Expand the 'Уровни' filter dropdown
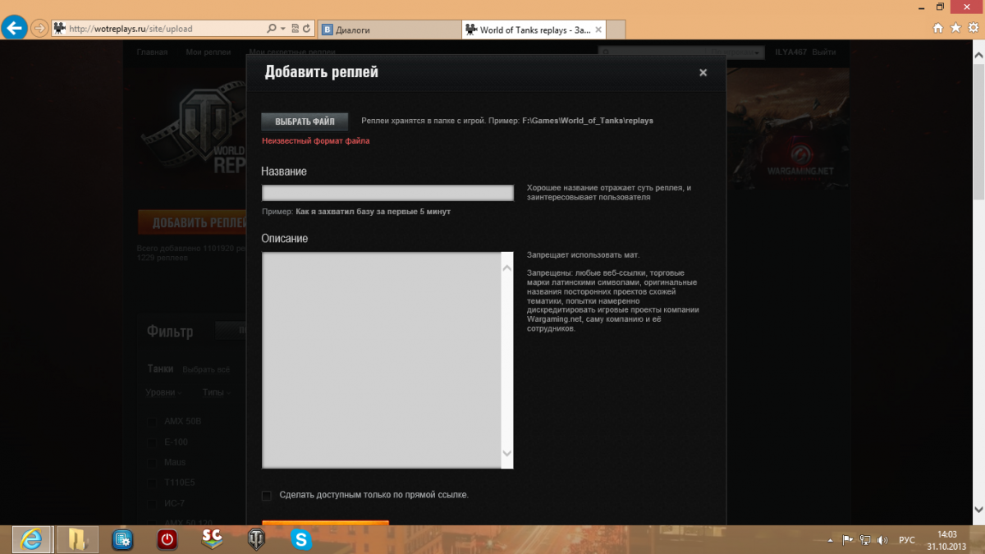This screenshot has height=554, width=985. [x=164, y=392]
